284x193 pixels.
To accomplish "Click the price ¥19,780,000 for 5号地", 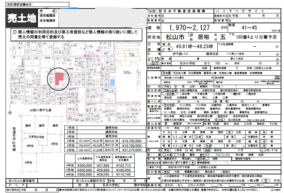I will coord(132,146).
